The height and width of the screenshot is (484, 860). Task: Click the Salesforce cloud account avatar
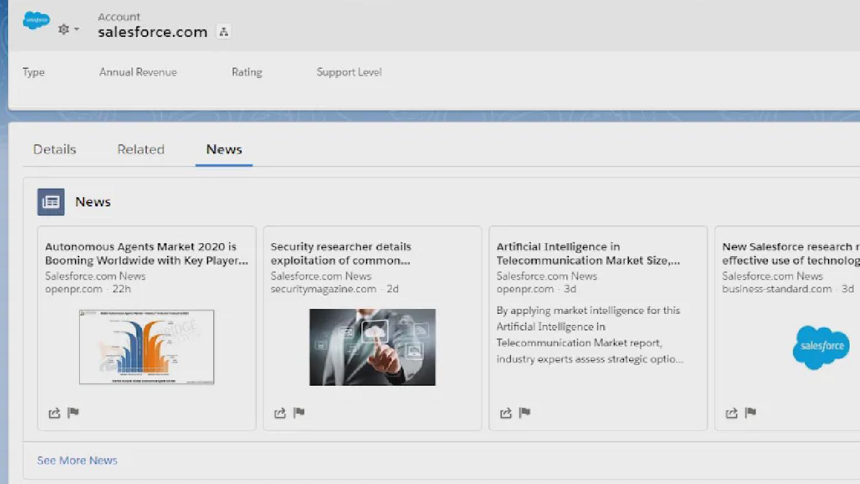[36, 20]
